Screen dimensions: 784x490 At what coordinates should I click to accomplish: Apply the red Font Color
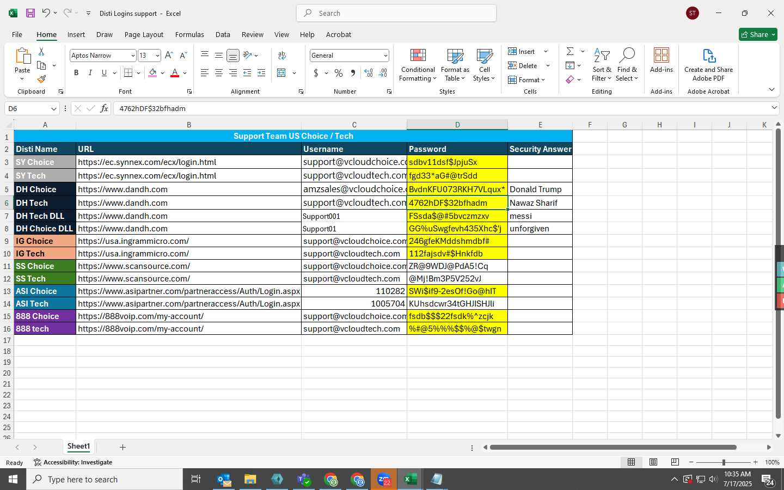[x=175, y=73]
